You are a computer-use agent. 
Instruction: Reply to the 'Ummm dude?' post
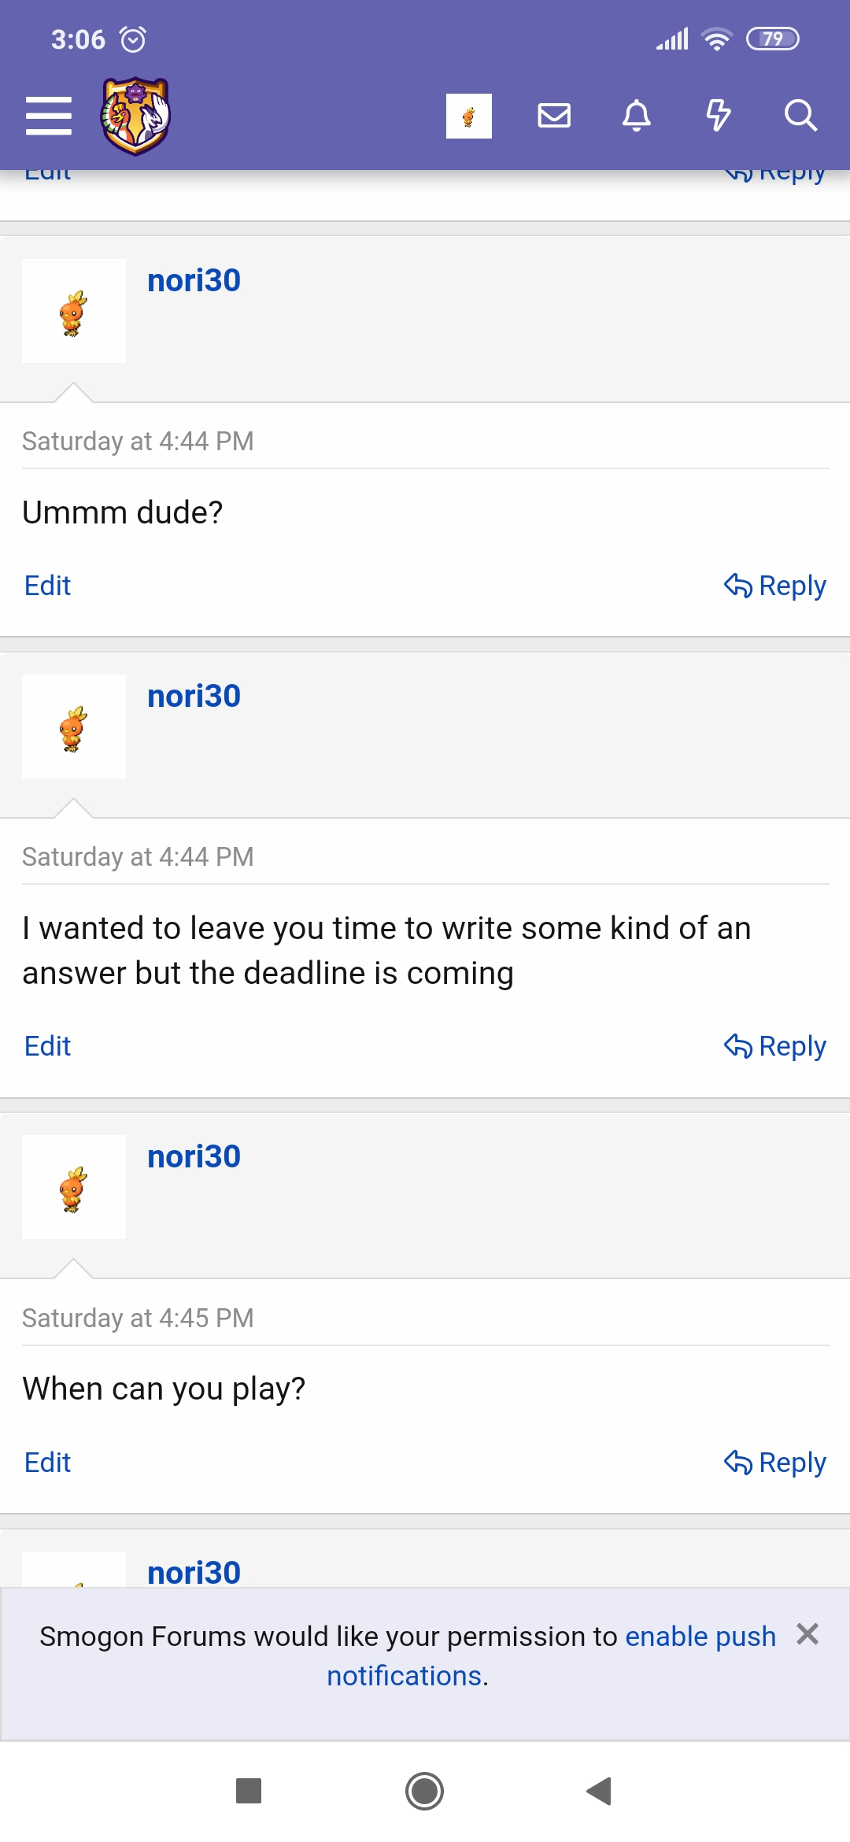pyautogui.click(x=775, y=586)
